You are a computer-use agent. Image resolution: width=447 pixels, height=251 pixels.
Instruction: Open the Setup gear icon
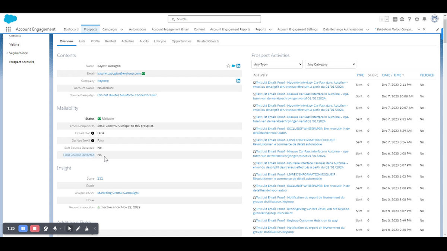pos(417,19)
